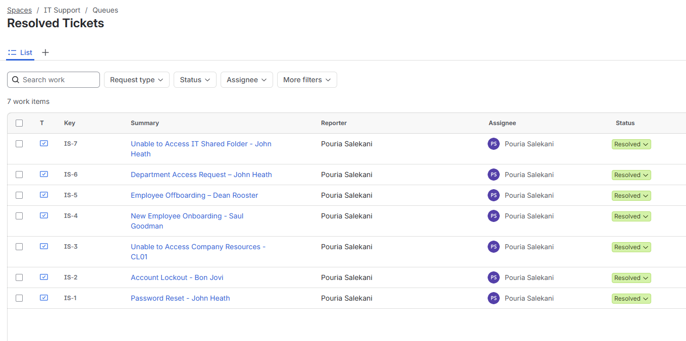
Task: Go to Spaces breadcrumb link
Action: pos(19,10)
